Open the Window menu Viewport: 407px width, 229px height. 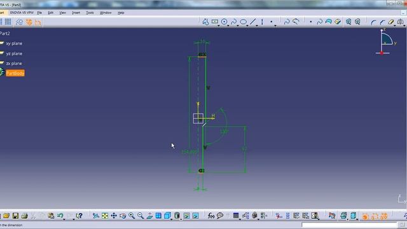[x=106, y=13]
